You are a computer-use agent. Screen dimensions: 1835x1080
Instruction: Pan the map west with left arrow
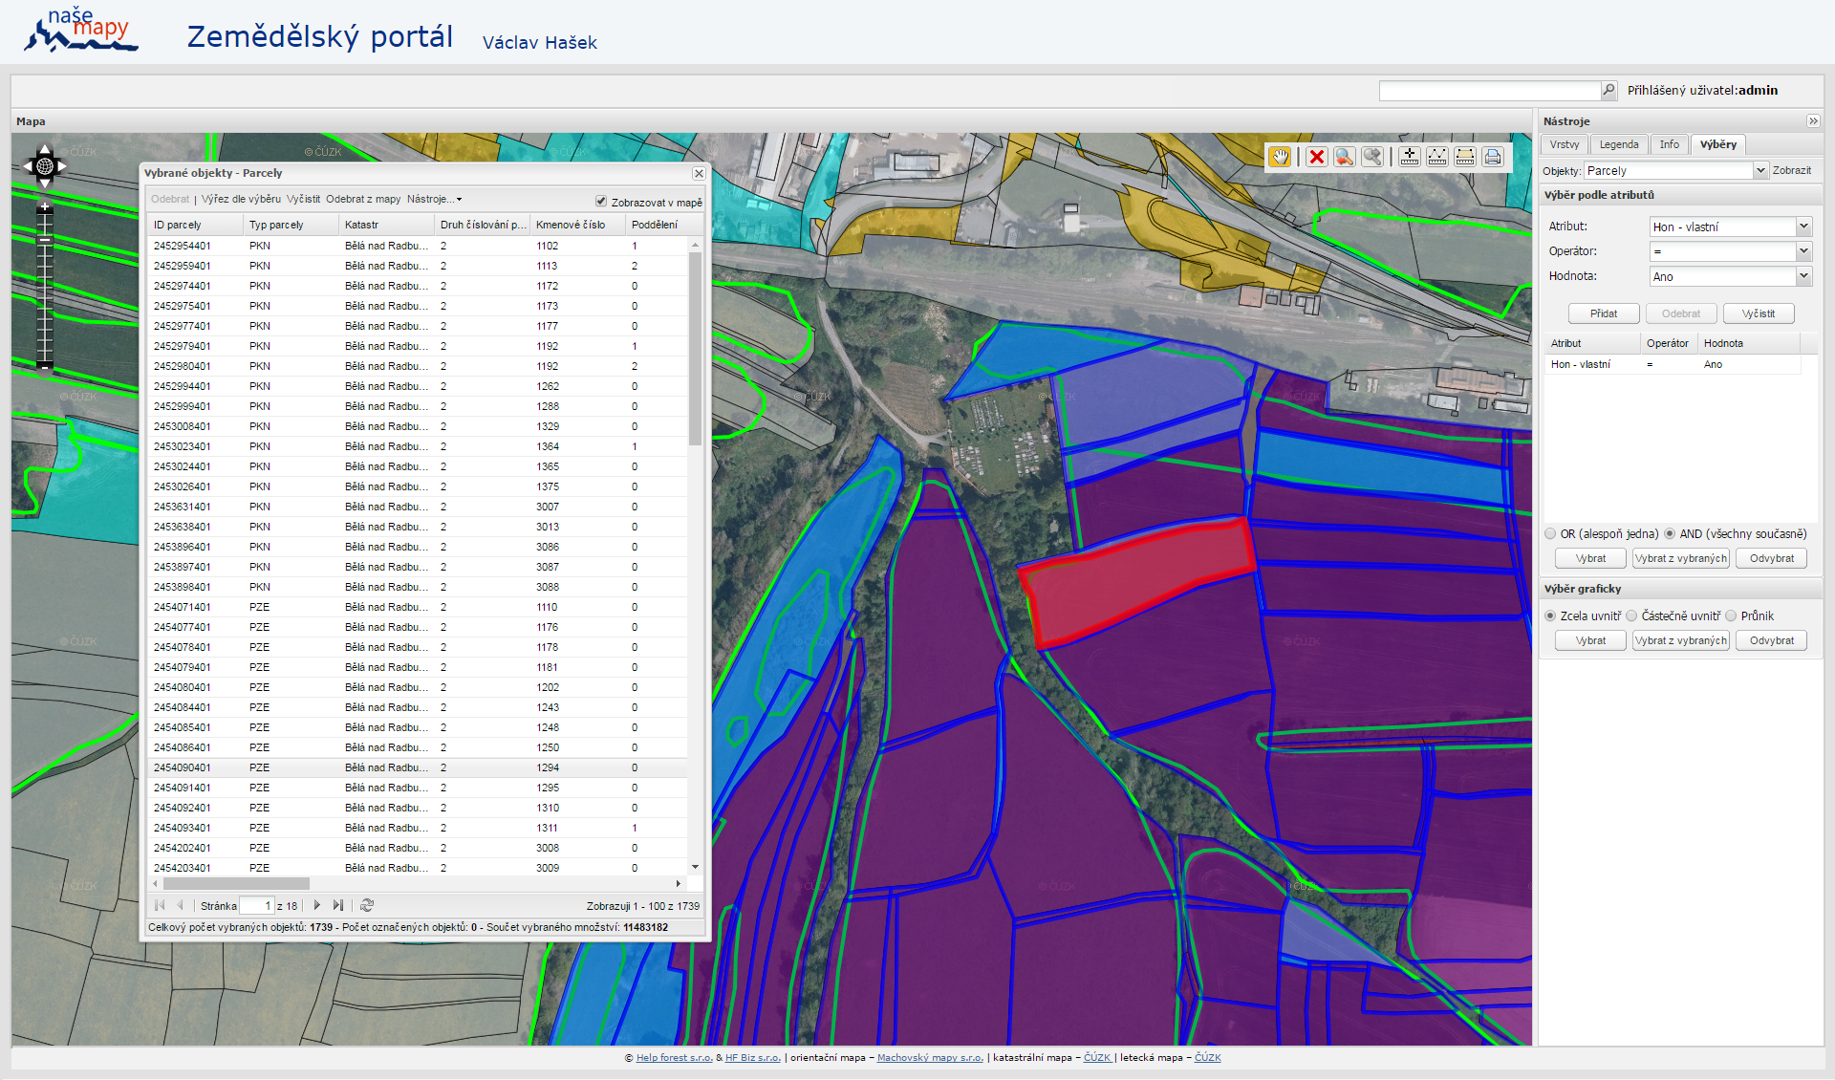(x=27, y=166)
